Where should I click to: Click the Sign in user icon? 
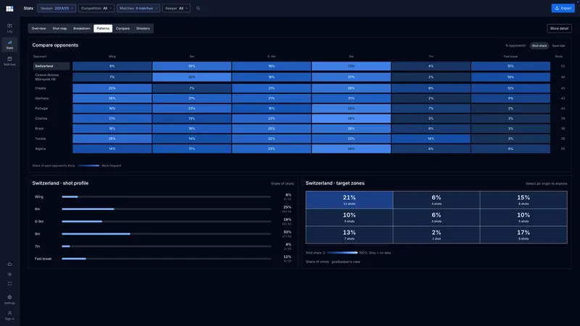coord(9,315)
